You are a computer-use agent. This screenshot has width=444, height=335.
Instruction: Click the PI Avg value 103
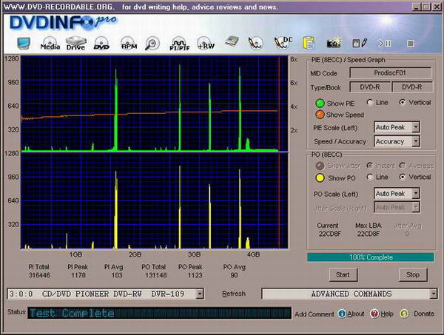coord(117,275)
